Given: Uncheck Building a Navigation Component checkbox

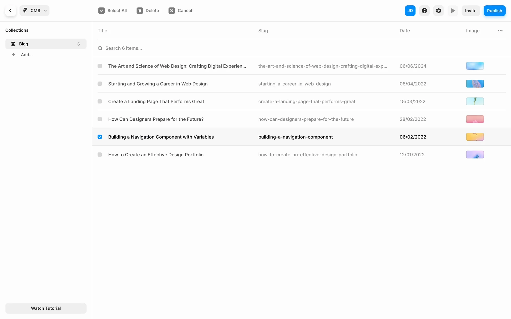Looking at the screenshot, I should 100,137.
